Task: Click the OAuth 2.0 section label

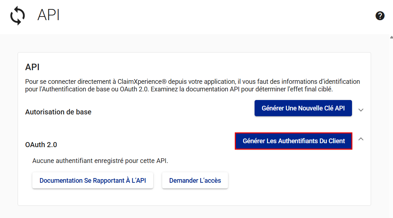Action: point(41,145)
